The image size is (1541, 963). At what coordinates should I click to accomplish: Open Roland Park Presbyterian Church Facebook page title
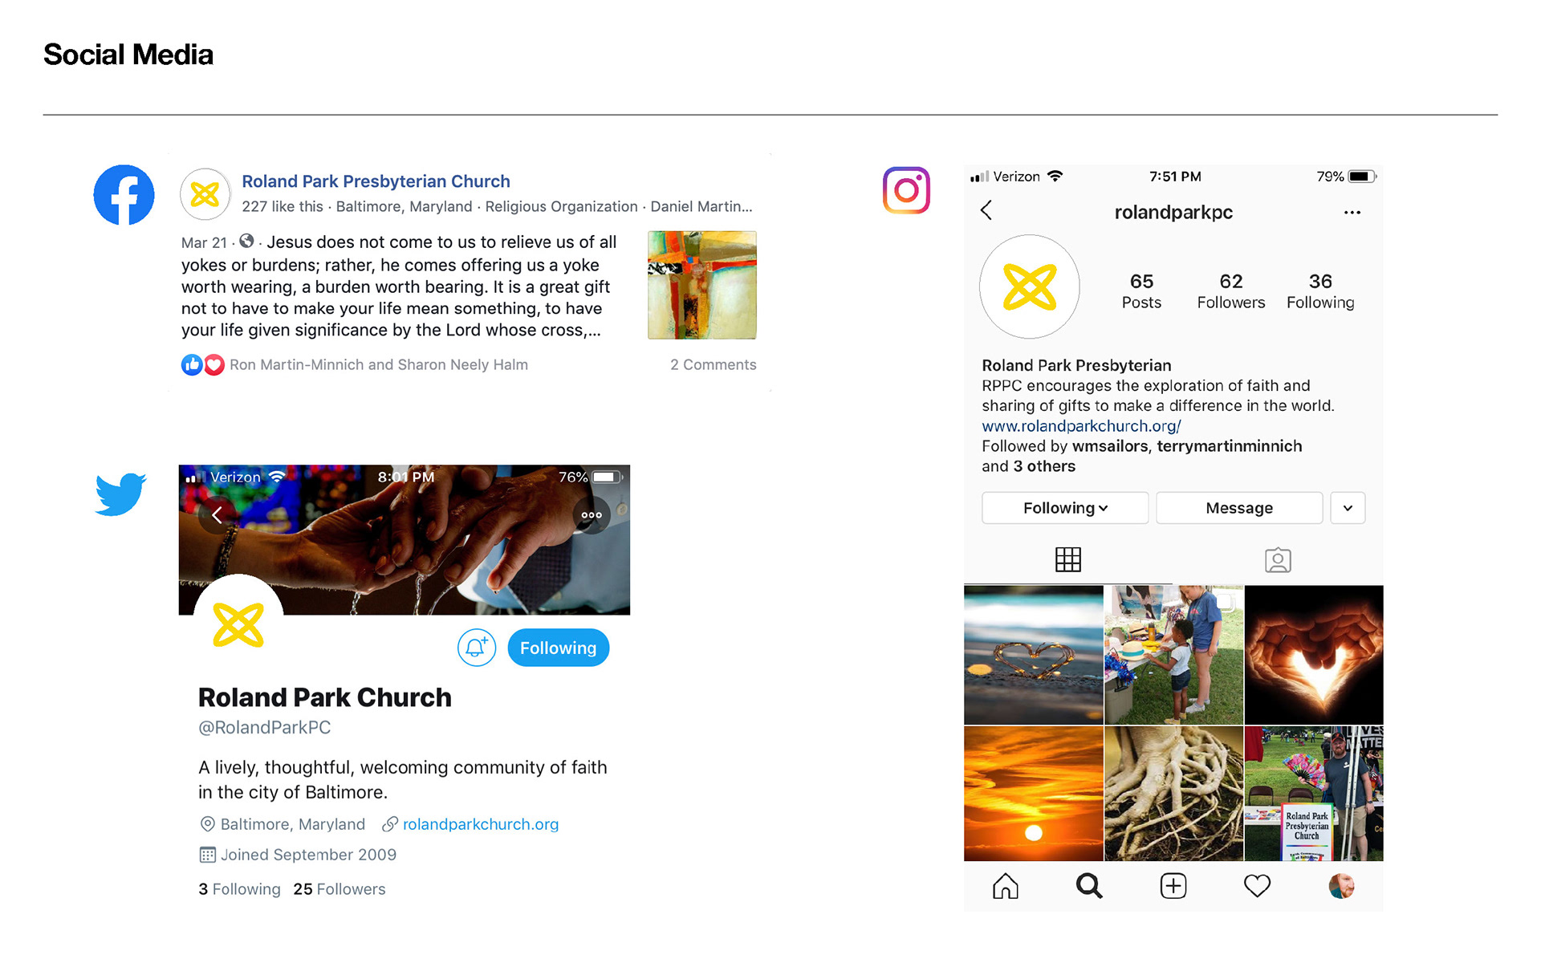(376, 181)
